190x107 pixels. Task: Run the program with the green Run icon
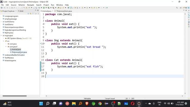tap(44, 8)
